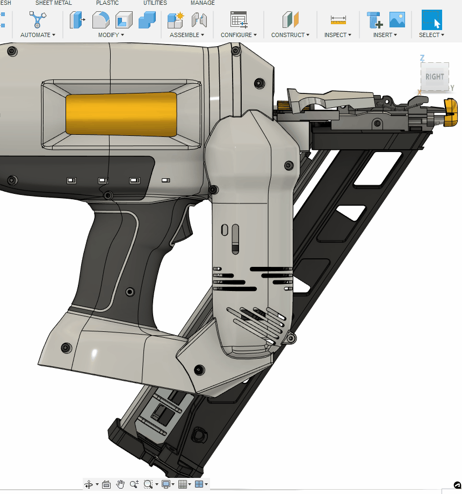Viewport: 462px width, 494px height.
Task: Click the Insert fastener bolt icon
Action: point(375,20)
